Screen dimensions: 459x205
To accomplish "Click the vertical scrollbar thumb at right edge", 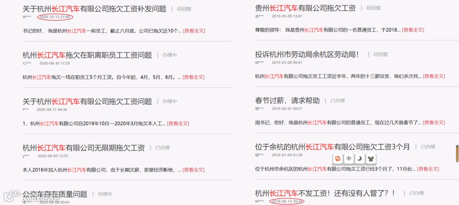I will click(x=456, y=153).
